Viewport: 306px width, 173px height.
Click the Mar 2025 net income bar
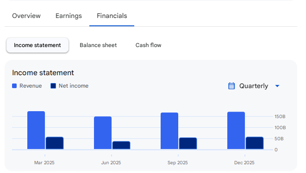tap(55, 143)
